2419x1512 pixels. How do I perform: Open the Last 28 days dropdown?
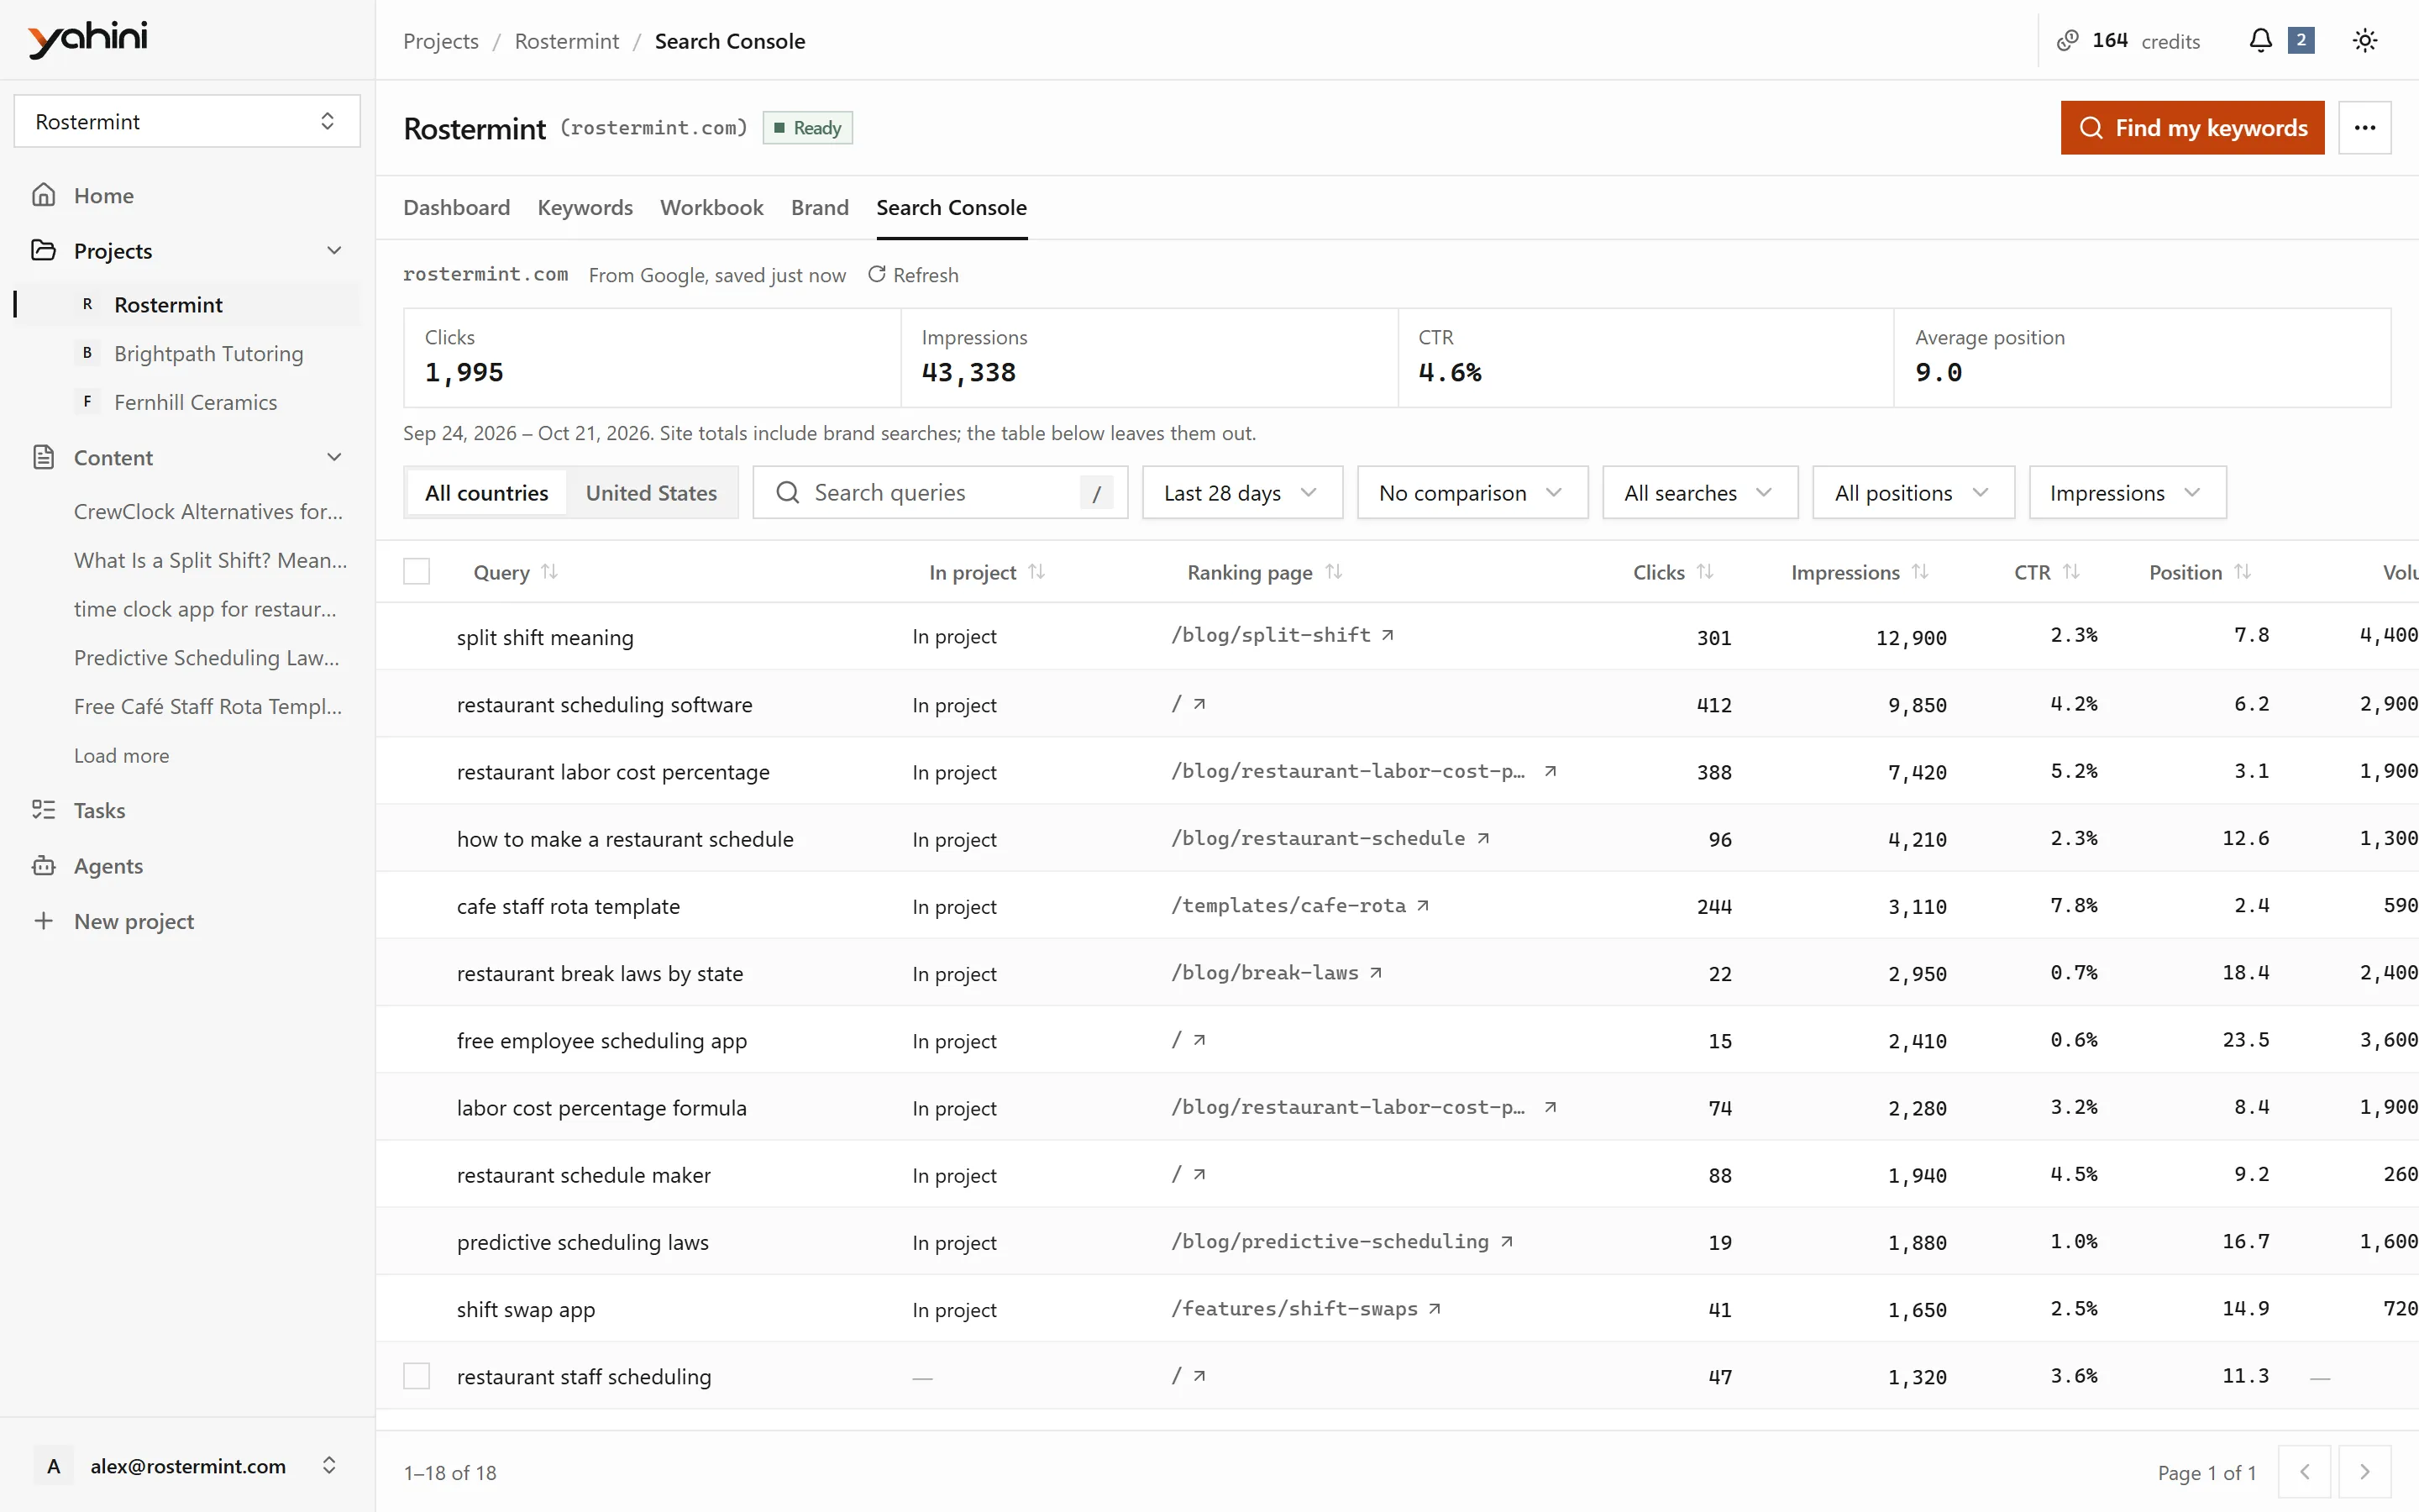coord(1241,492)
